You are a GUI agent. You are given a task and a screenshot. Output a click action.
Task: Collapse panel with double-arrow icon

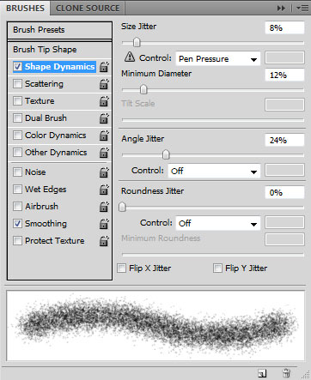[281, 8]
